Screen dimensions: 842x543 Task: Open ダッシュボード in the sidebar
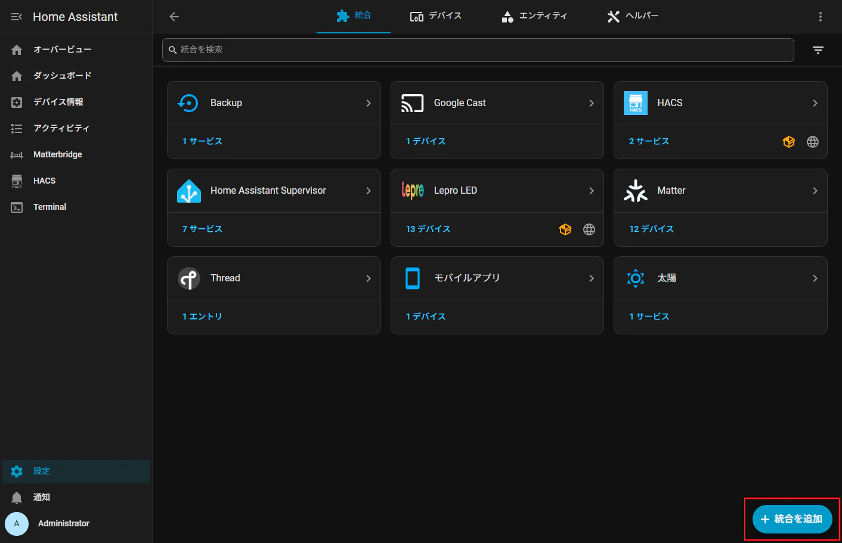tap(76, 76)
